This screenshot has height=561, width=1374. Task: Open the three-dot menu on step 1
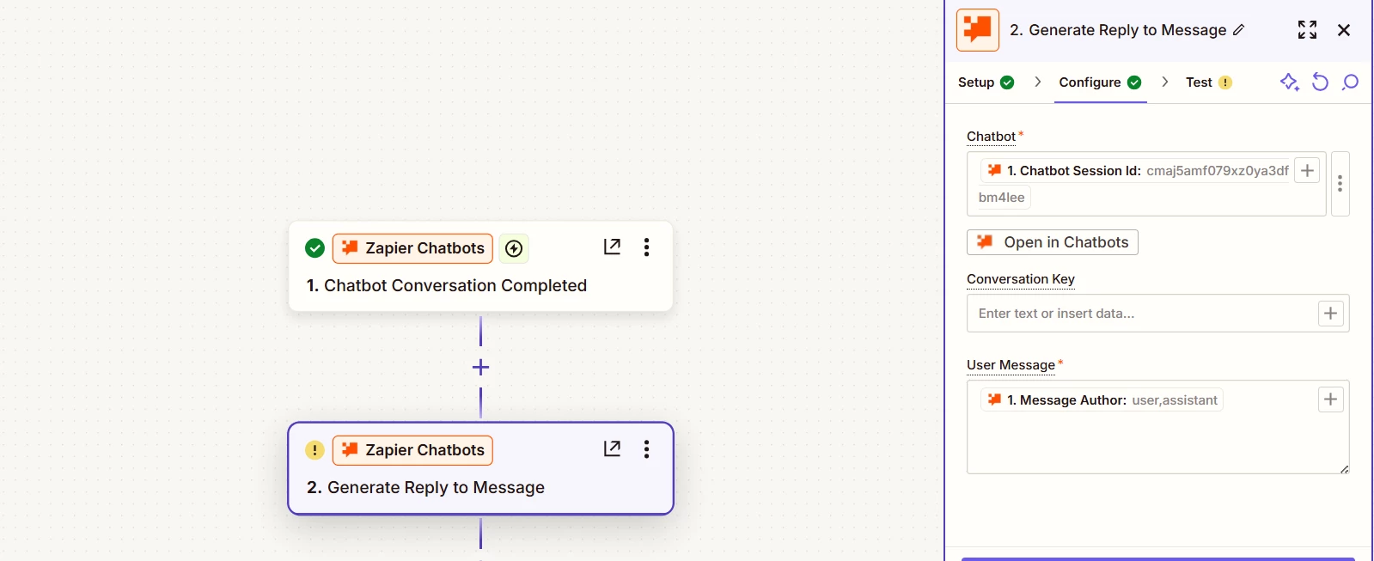click(x=646, y=247)
